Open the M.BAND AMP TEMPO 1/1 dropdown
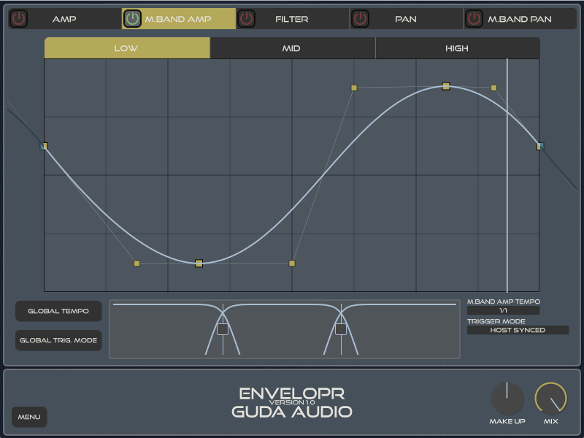 point(503,310)
